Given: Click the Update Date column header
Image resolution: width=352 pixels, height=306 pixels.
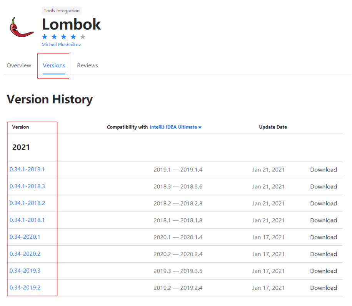Looking at the screenshot, I should coord(273,127).
